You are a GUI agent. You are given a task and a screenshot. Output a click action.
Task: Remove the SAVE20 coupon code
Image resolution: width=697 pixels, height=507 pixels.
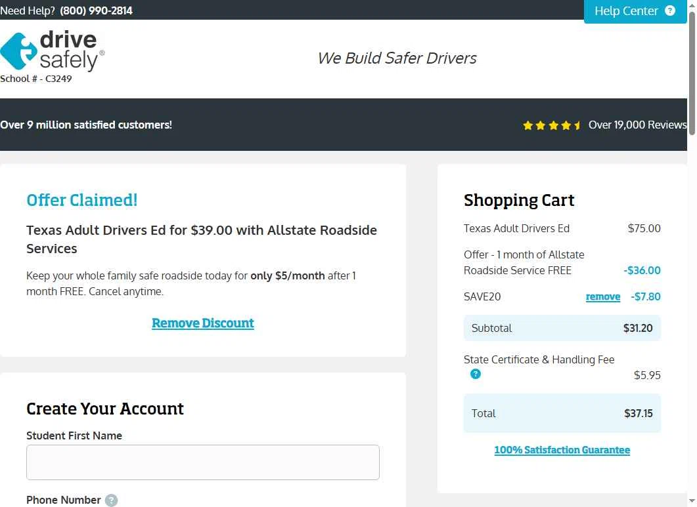point(603,296)
